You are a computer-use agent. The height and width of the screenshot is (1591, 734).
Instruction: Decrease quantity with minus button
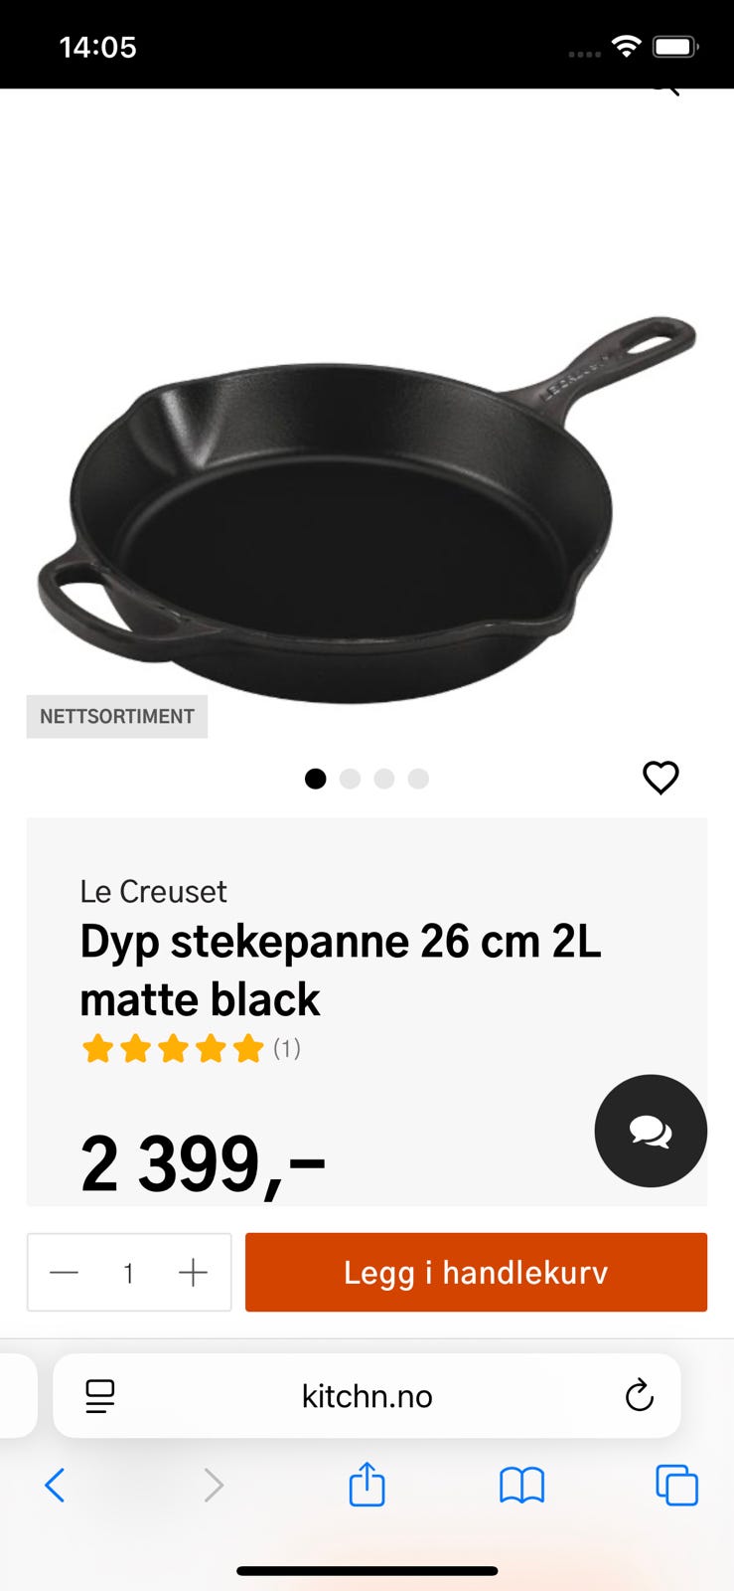coord(65,1273)
